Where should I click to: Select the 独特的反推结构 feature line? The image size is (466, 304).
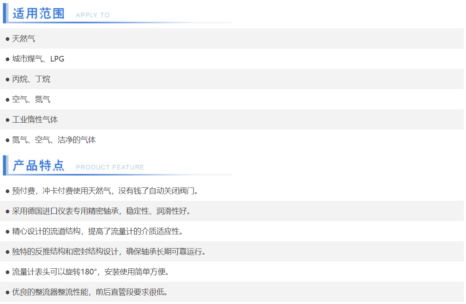coord(109,252)
